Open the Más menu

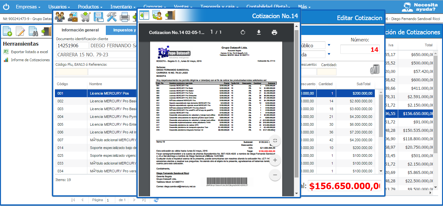(x=304, y=7)
